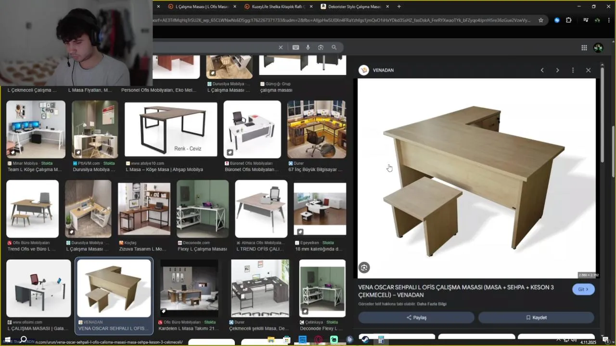Click the search input field
The image size is (616, 346).
(214, 47)
